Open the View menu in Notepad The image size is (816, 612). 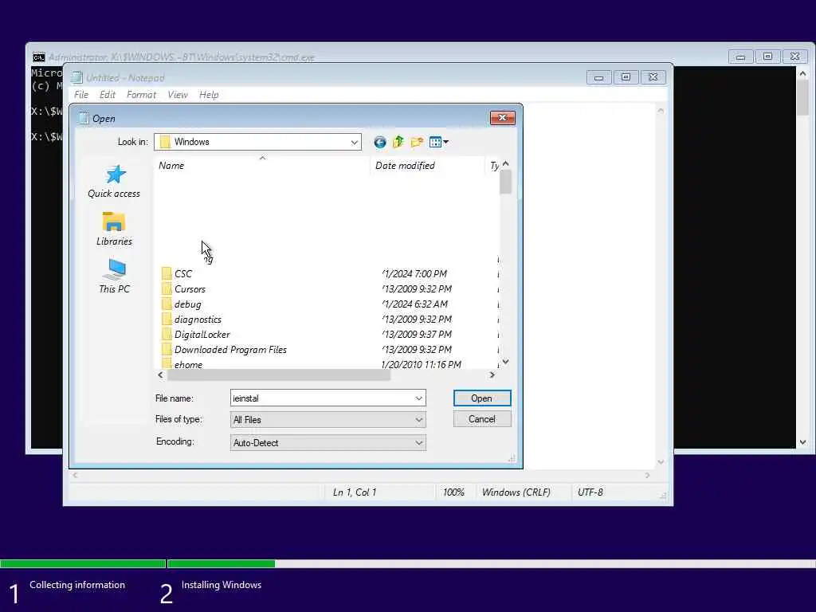pyautogui.click(x=178, y=95)
